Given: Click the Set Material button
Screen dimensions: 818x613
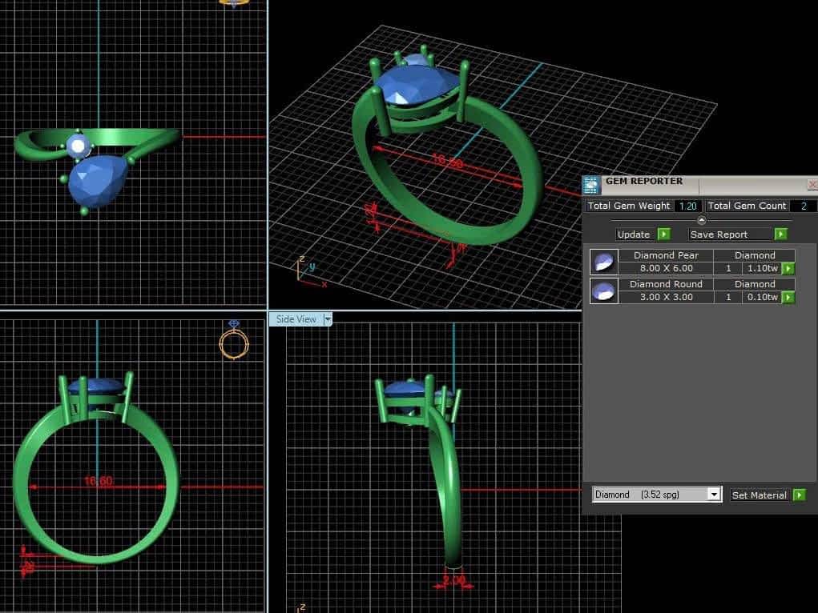Looking at the screenshot, I should [758, 495].
